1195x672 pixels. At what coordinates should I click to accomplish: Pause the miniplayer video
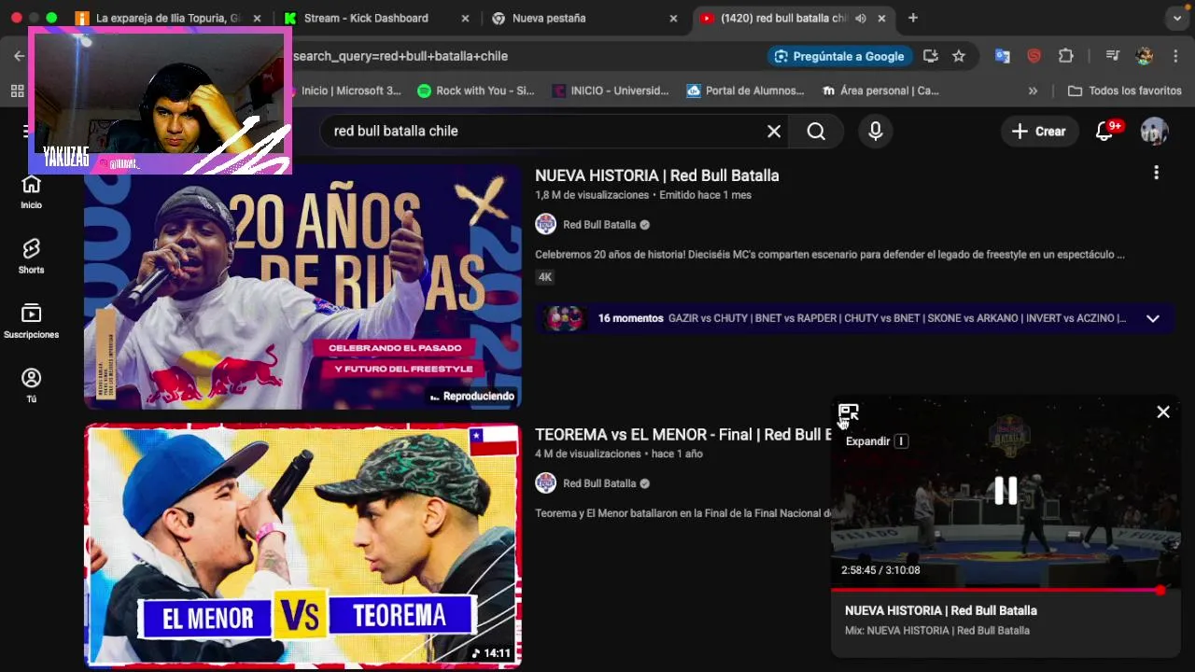pyautogui.click(x=1005, y=491)
